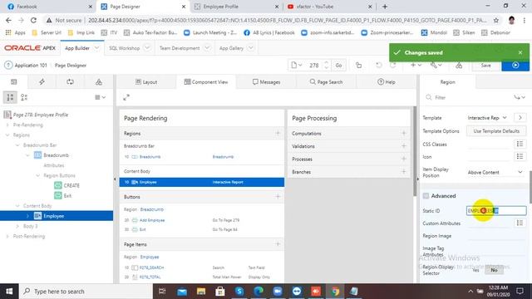Screen dimensions: 532x299
Task: Expand the Post-Rendering tree node
Action: pyautogui.click(x=7, y=236)
